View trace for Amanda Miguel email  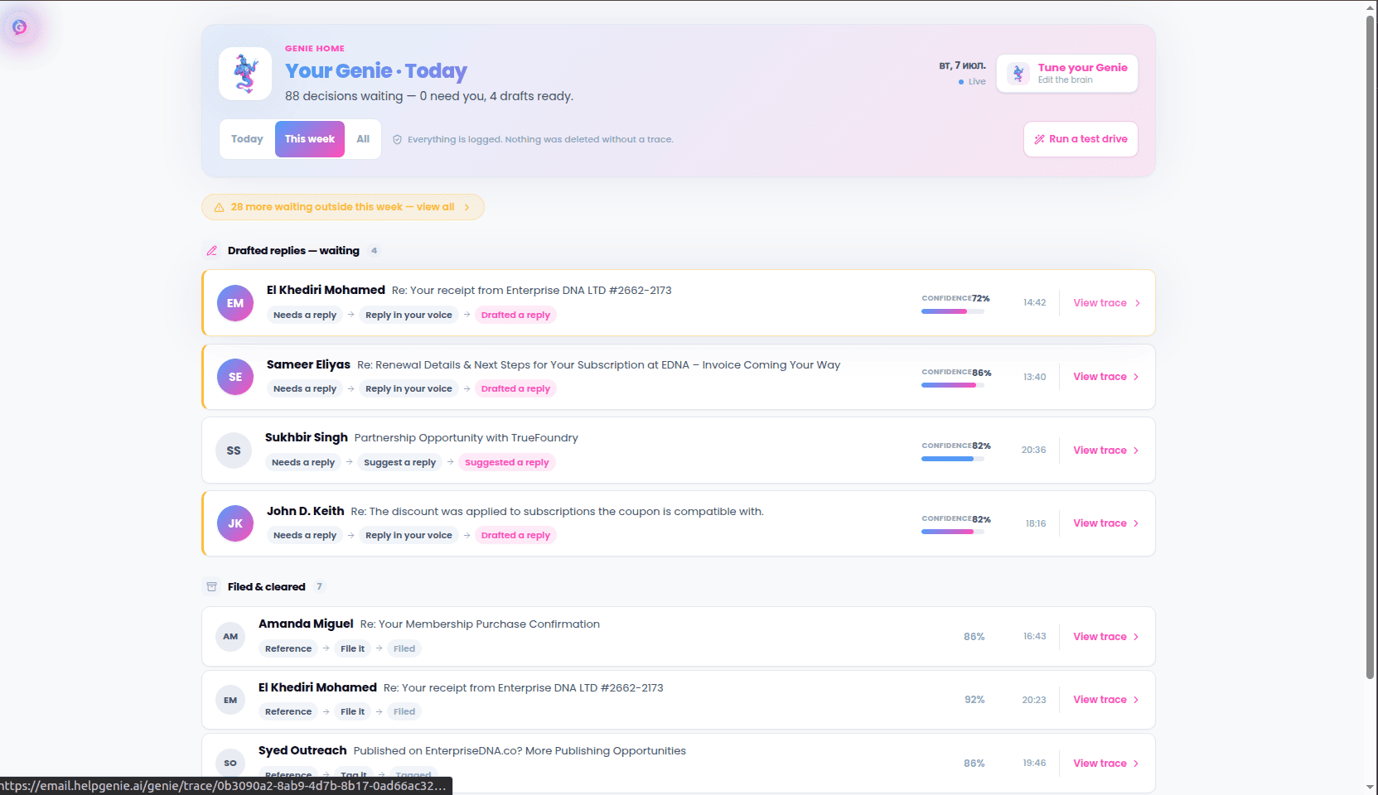pyautogui.click(x=1107, y=637)
